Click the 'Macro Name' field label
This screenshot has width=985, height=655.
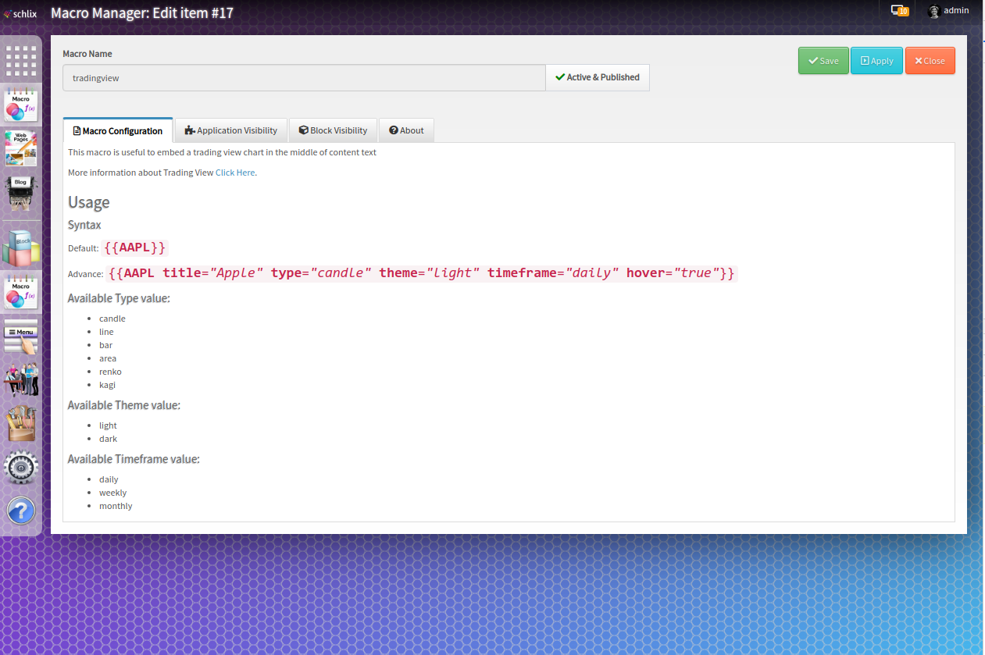[x=87, y=54]
